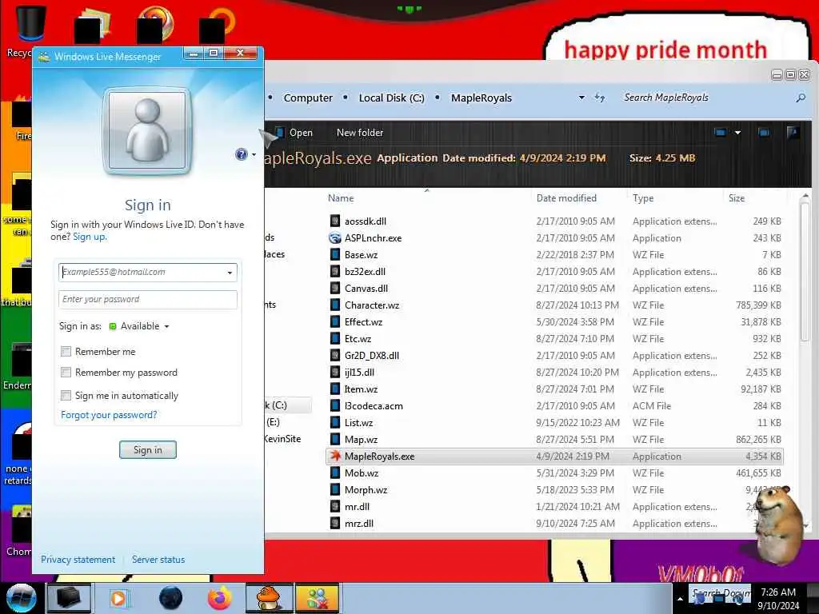Toggle the Explorer preview pane icon
This screenshot has width=819, height=614.
764,133
